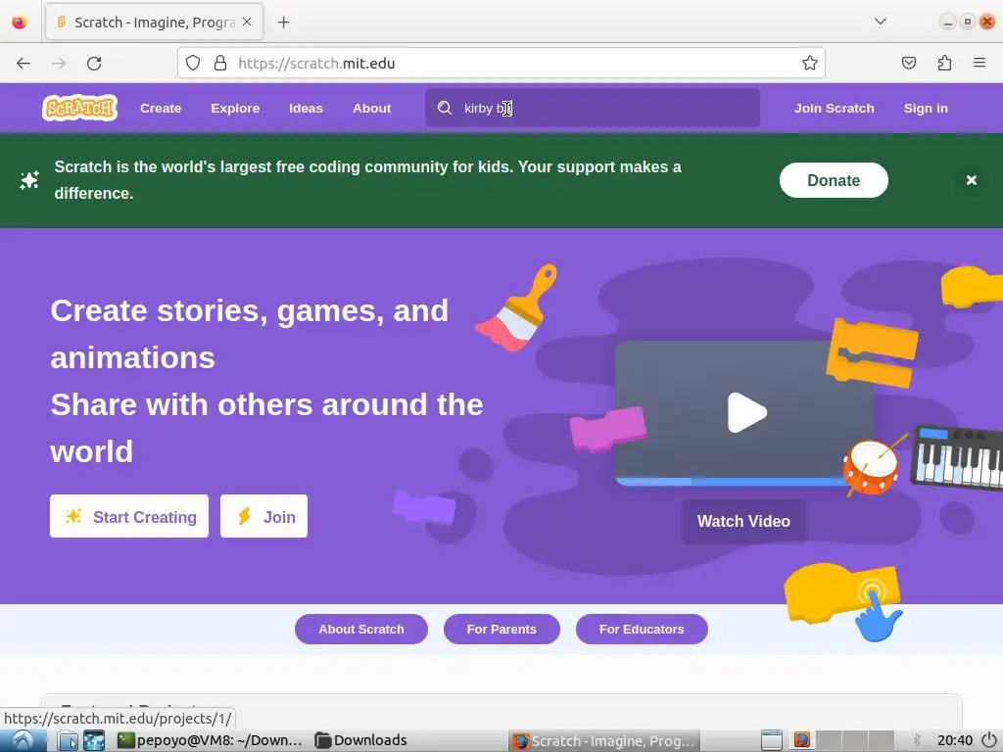1003x752 pixels.
Task: Click the power button icon
Action: pyautogui.click(x=989, y=740)
